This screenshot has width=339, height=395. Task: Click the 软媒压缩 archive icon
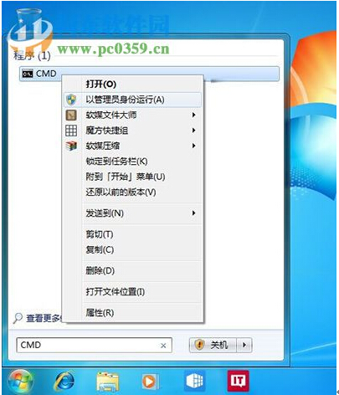click(x=71, y=146)
